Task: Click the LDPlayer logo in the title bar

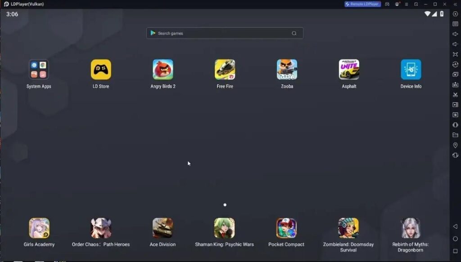Action: [6, 4]
